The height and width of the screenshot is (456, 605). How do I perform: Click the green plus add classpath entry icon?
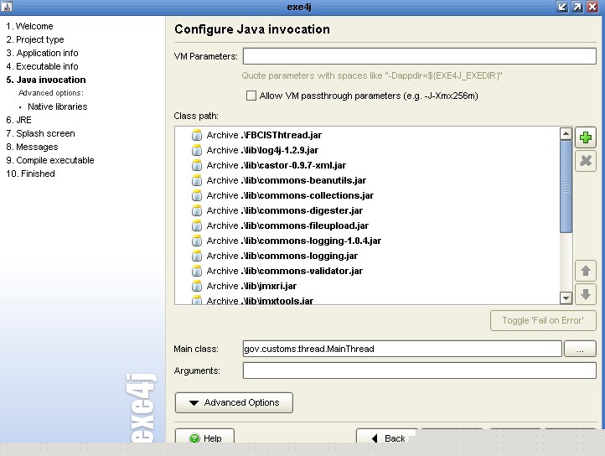coord(586,137)
